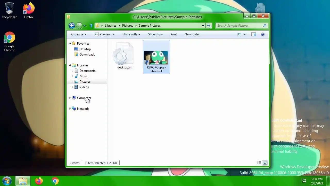The image size is (330, 186).
Task: Open the Help question mark icon
Action: (x=263, y=34)
